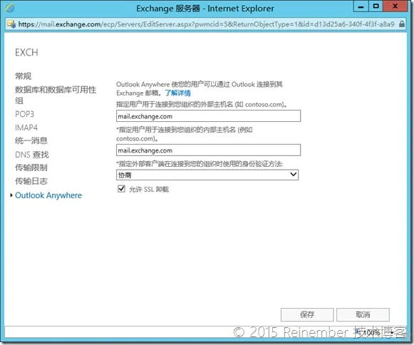The image size is (414, 345).
Task: Open the 100% zoom level control
Action: [x=375, y=333]
